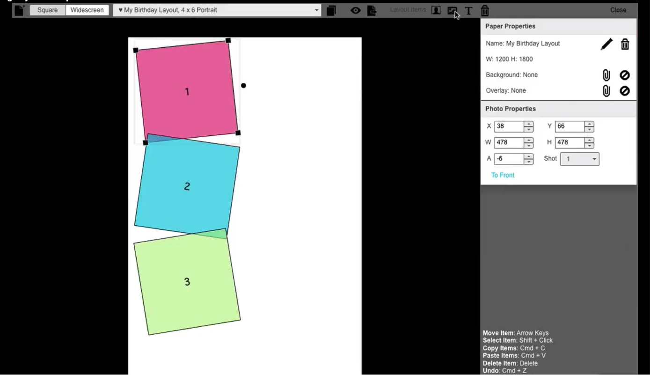Add a photo placeholder item icon

(436, 10)
